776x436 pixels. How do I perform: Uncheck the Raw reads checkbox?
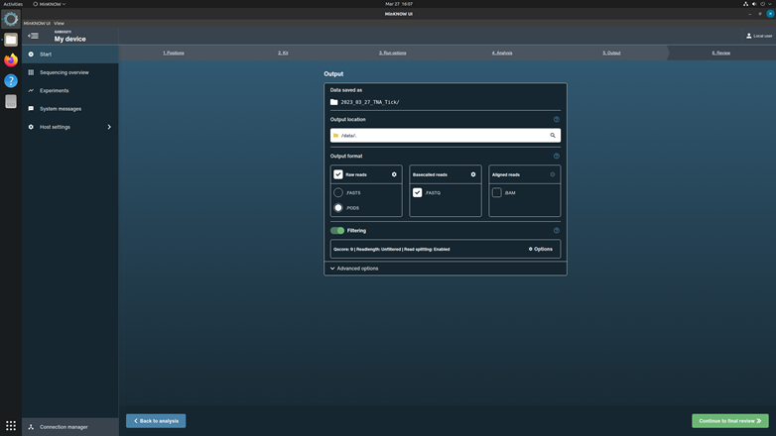click(x=338, y=174)
